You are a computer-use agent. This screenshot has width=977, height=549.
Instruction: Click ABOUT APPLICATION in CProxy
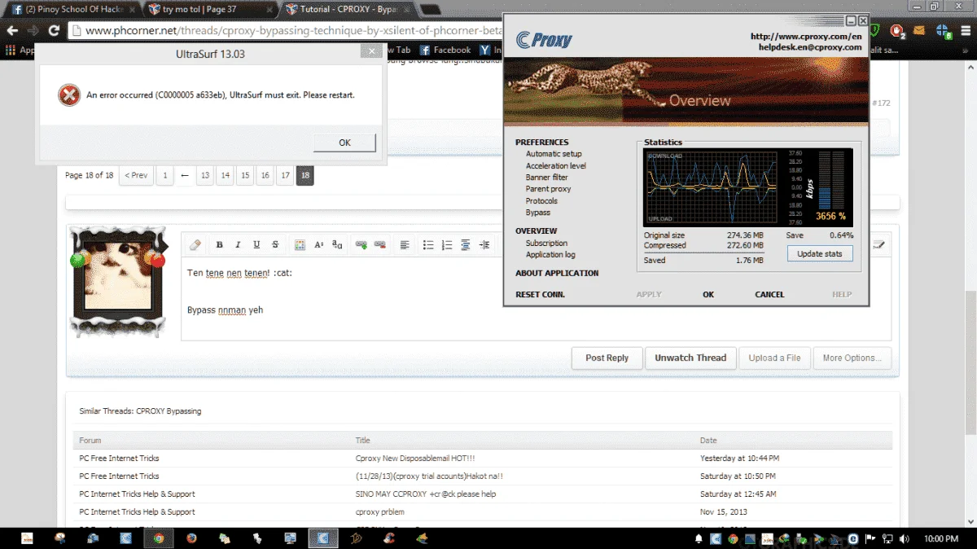[557, 273]
